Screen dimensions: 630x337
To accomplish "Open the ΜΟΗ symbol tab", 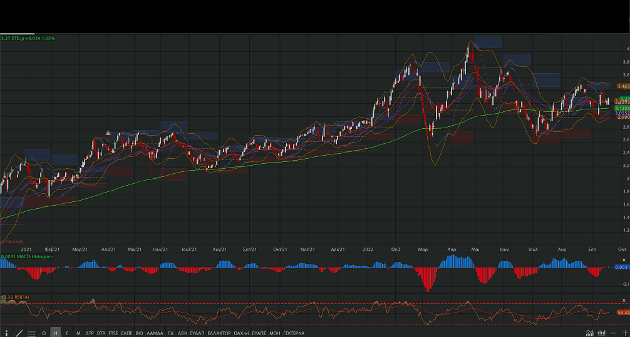I will [x=275, y=333].
